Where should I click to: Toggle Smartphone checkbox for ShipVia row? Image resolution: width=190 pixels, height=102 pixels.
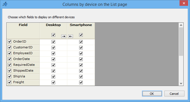pyautogui.click(x=81, y=77)
